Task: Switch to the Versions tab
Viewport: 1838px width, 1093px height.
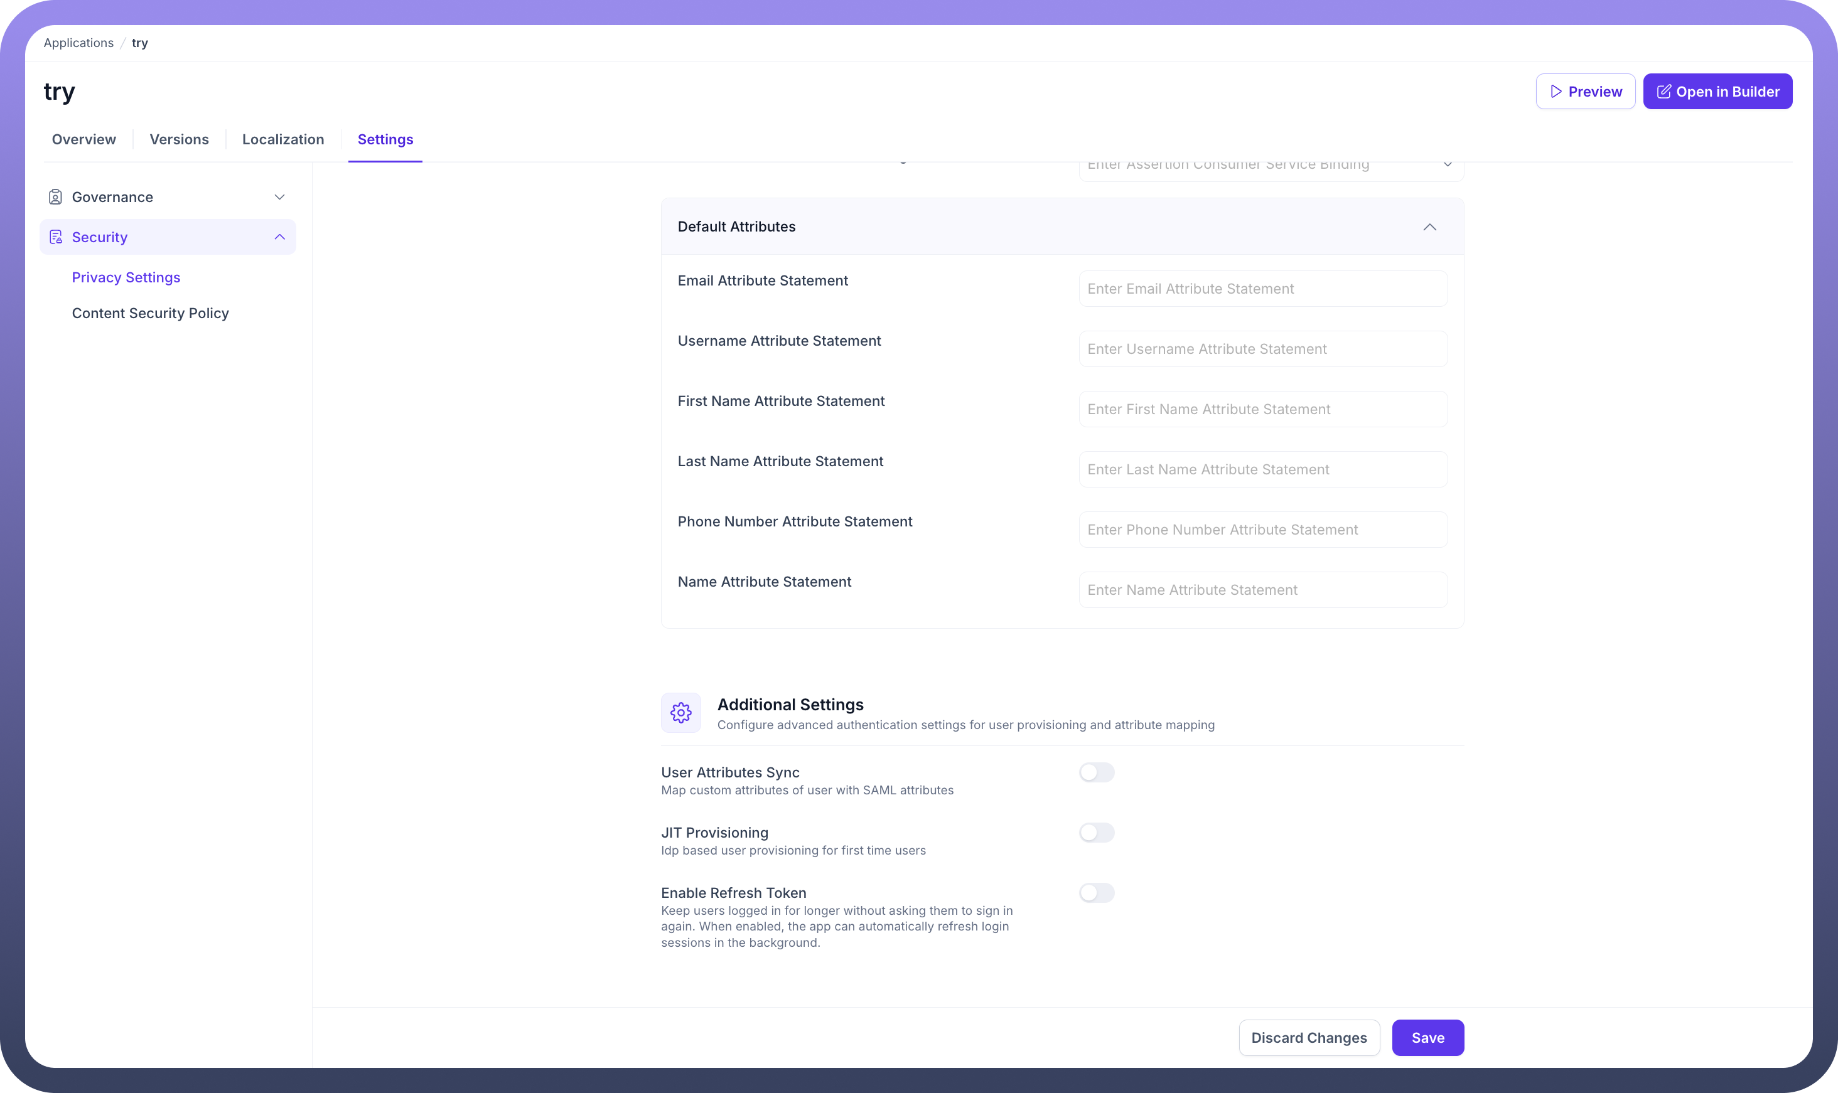Action: point(179,139)
